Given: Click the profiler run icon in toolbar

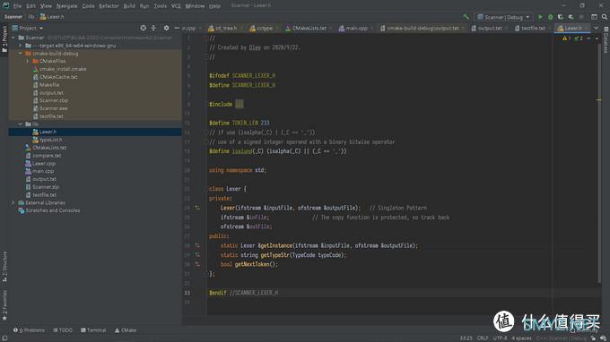Looking at the screenshot, I should click(571, 17).
